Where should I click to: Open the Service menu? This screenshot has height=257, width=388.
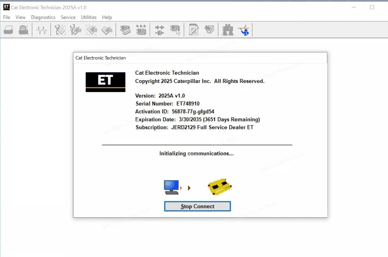68,17
